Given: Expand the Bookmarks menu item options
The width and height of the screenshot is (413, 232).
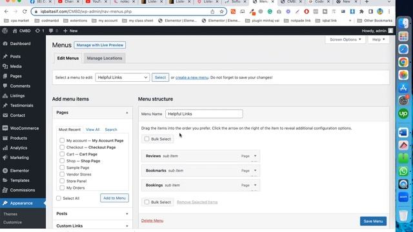Looking at the screenshot, I should (255, 170).
